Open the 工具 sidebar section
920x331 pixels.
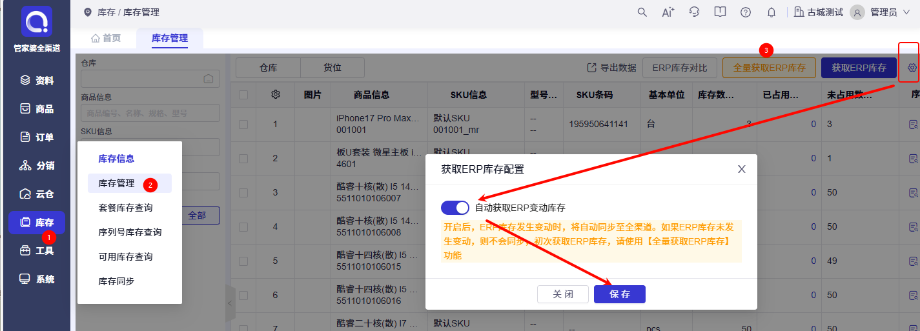coord(37,251)
